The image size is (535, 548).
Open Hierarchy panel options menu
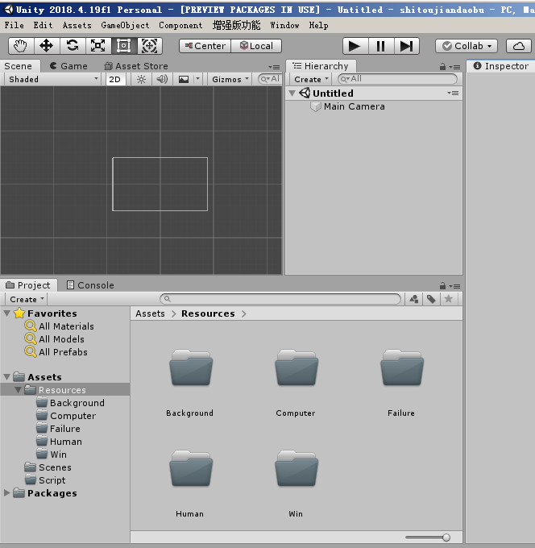[x=454, y=67]
